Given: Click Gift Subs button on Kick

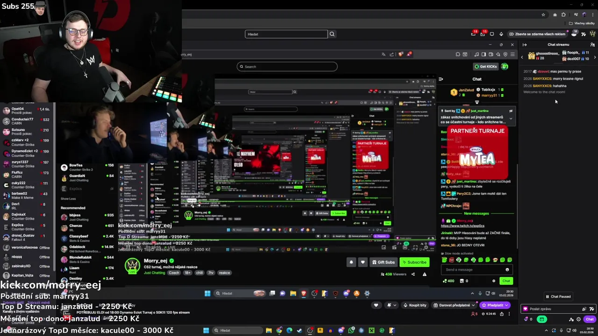Looking at the screenshot, I should (383, 262).
